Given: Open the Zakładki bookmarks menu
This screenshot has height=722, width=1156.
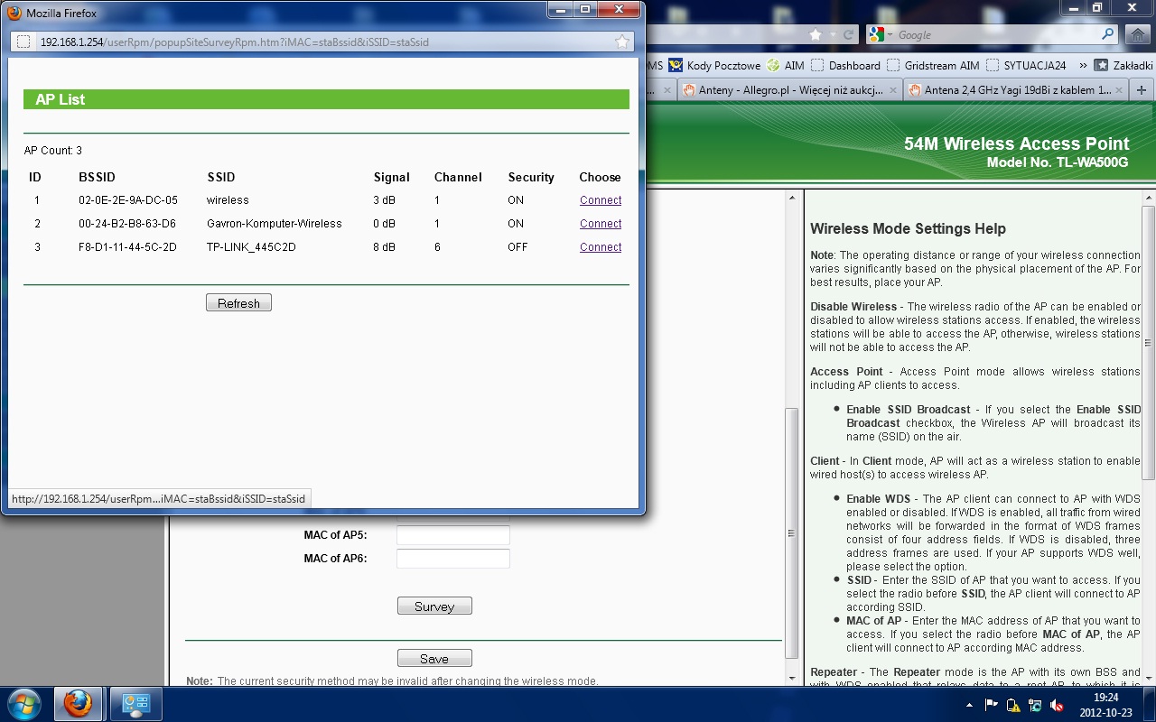Looking at the screenshot, I should pyautogui.click(x=1123, y=65).
